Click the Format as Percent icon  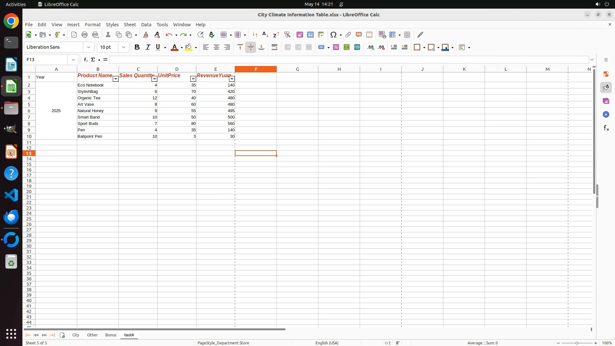click(336, 47)
